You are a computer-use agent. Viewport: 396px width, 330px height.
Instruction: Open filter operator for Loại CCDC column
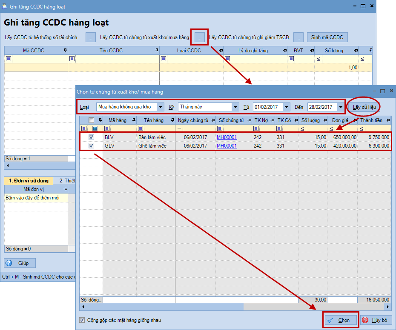(164, 59)
